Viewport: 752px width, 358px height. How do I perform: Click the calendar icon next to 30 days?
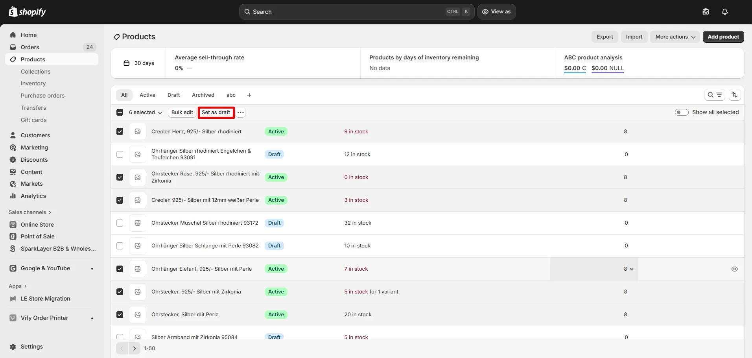[127, 63]
